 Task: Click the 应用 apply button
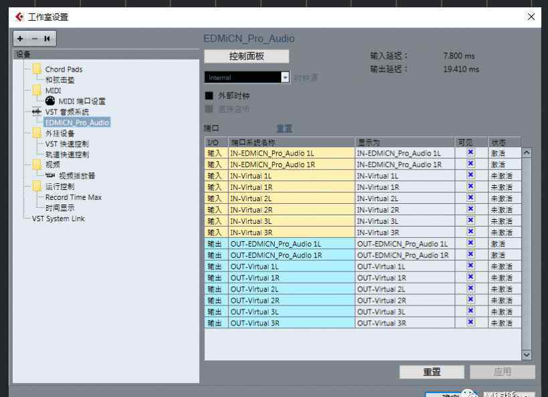(x=502, y=372)
